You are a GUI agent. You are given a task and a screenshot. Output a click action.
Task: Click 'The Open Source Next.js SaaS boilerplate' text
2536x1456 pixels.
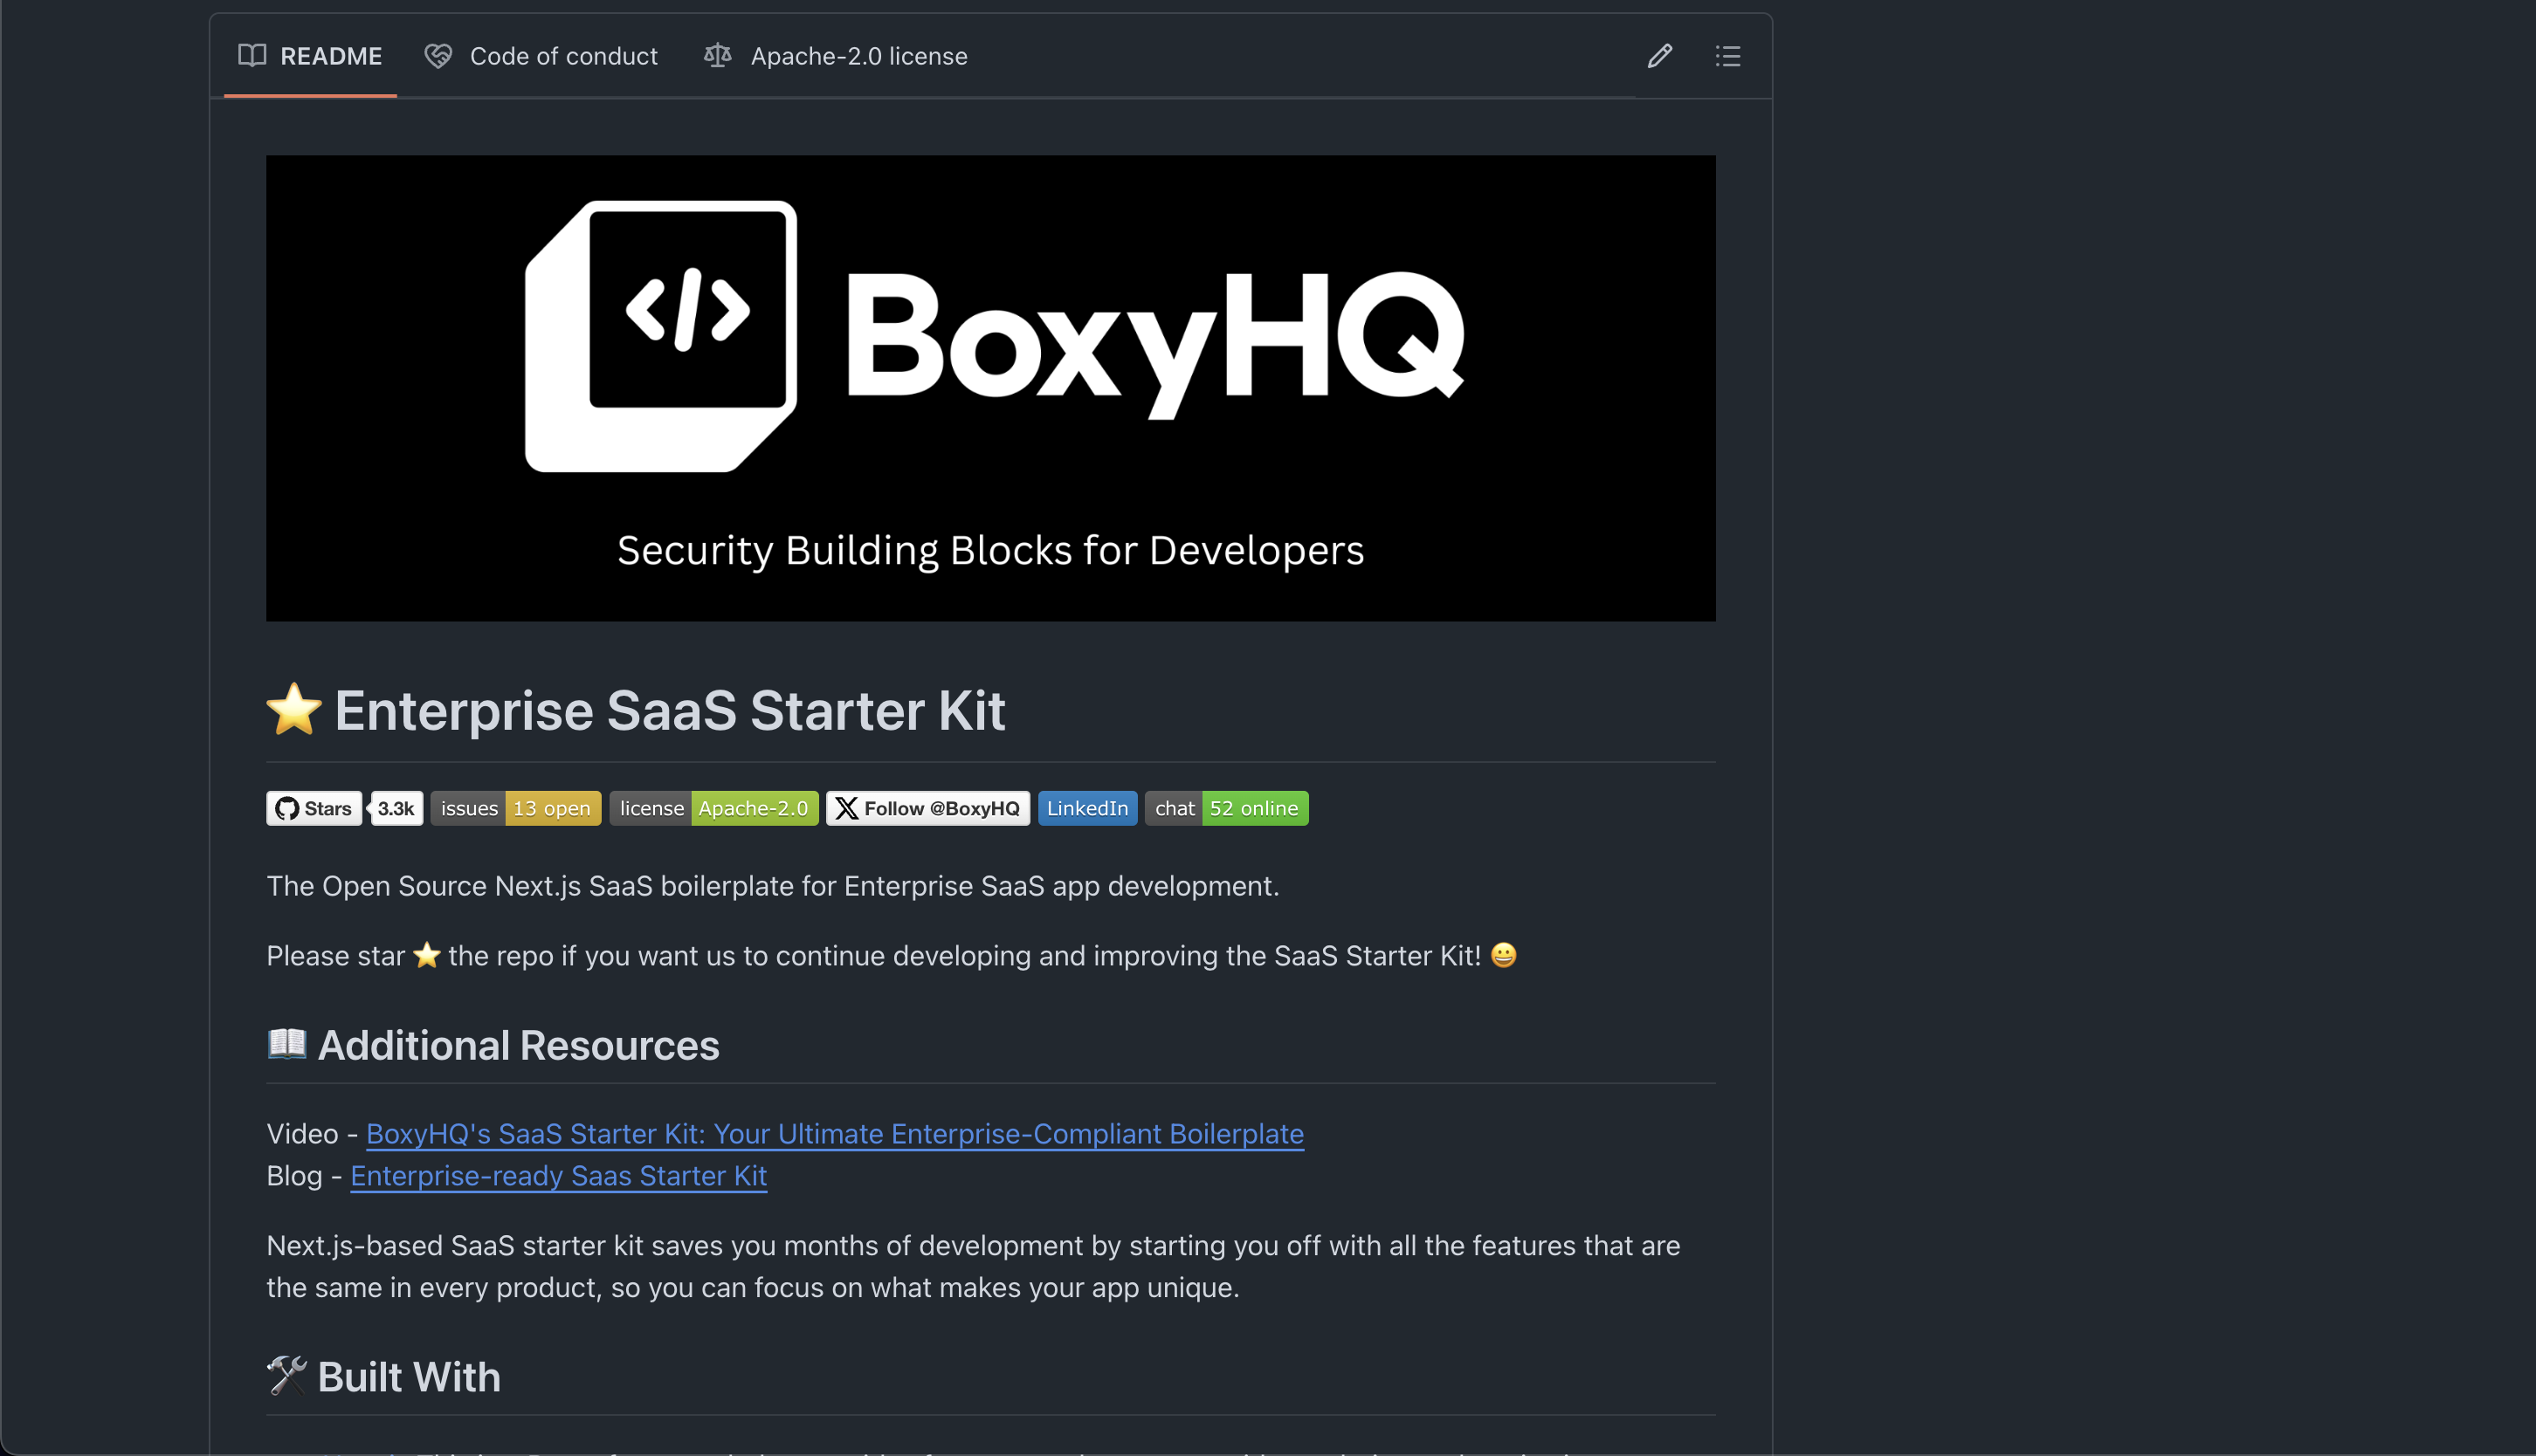click(x=772, y=886)
